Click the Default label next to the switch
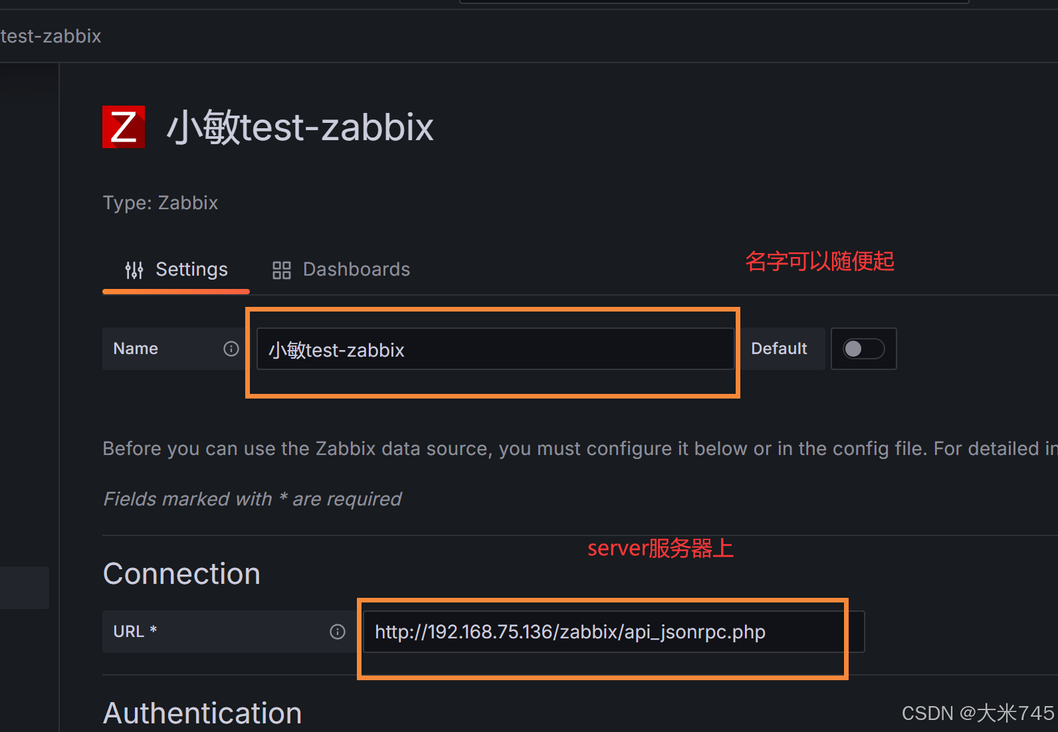1058x732 pixels. pyautogui.click(x=779, y=349)
